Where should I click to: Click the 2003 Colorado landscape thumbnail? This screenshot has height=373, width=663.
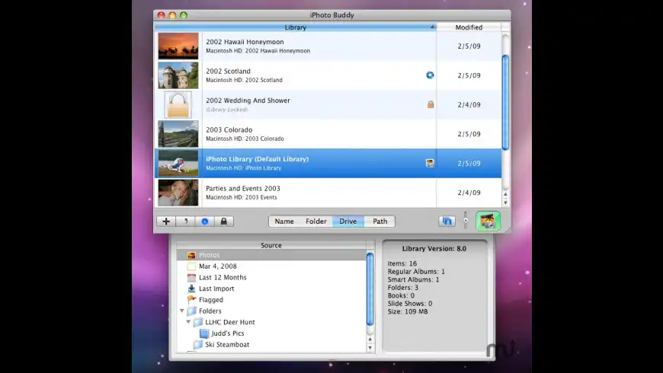click(178, 134)
